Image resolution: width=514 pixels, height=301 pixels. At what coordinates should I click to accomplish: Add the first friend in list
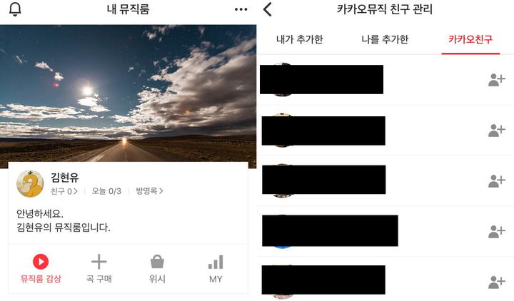coord(497,80)
